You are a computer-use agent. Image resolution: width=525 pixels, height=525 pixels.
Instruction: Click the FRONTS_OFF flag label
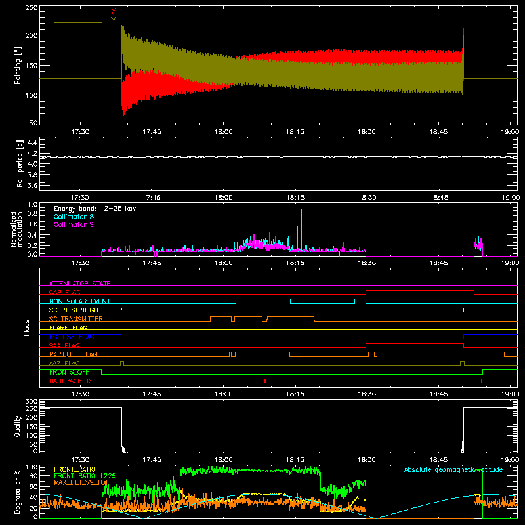tap(69, 372)
